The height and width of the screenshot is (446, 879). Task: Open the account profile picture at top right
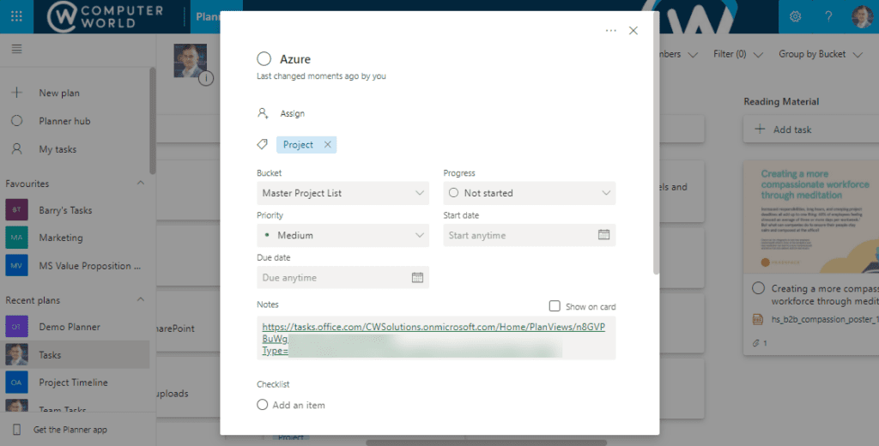click(862, 17)
